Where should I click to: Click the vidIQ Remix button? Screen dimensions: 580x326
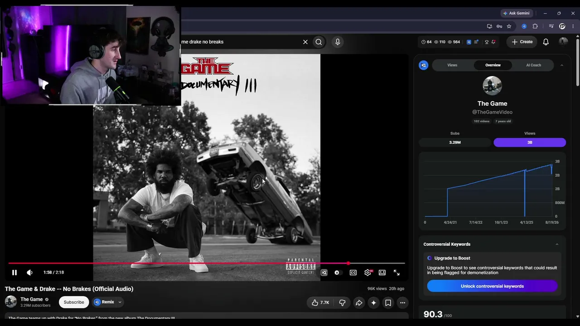(x=104, y=302)
